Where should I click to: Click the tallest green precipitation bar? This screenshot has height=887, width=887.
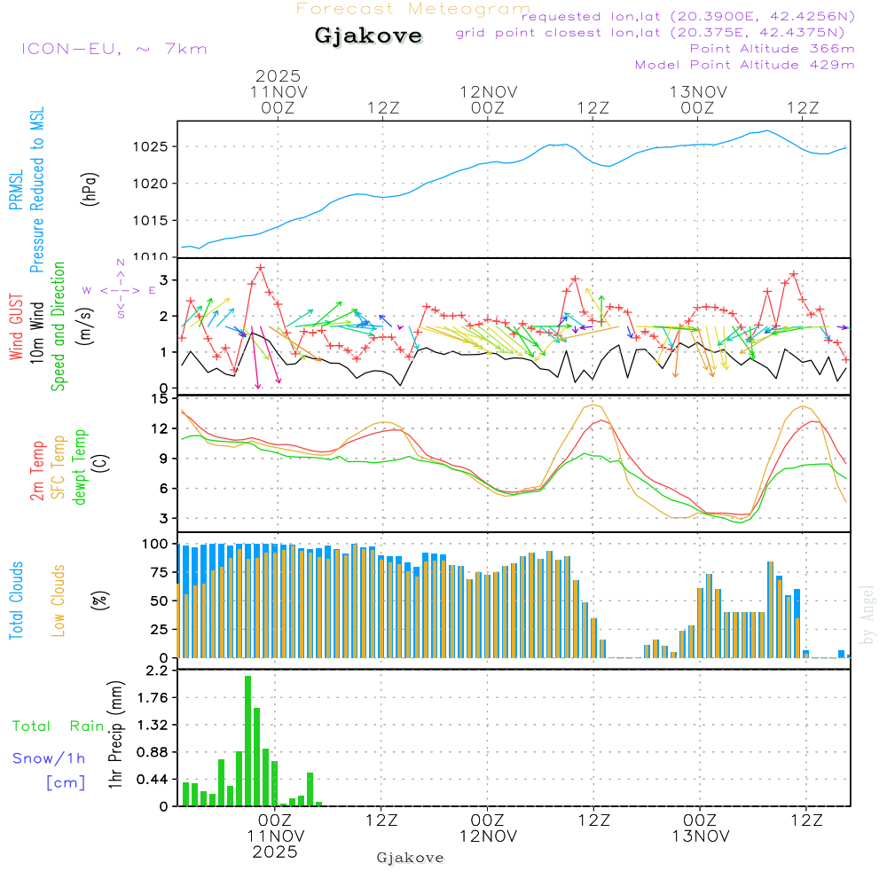click(247, 741)
